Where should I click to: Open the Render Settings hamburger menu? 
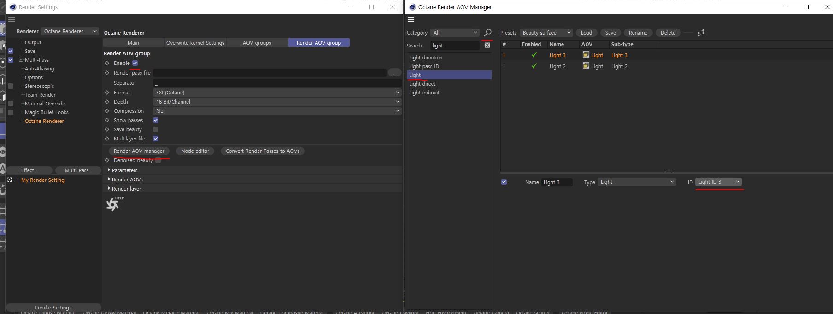tap(12, 19)
